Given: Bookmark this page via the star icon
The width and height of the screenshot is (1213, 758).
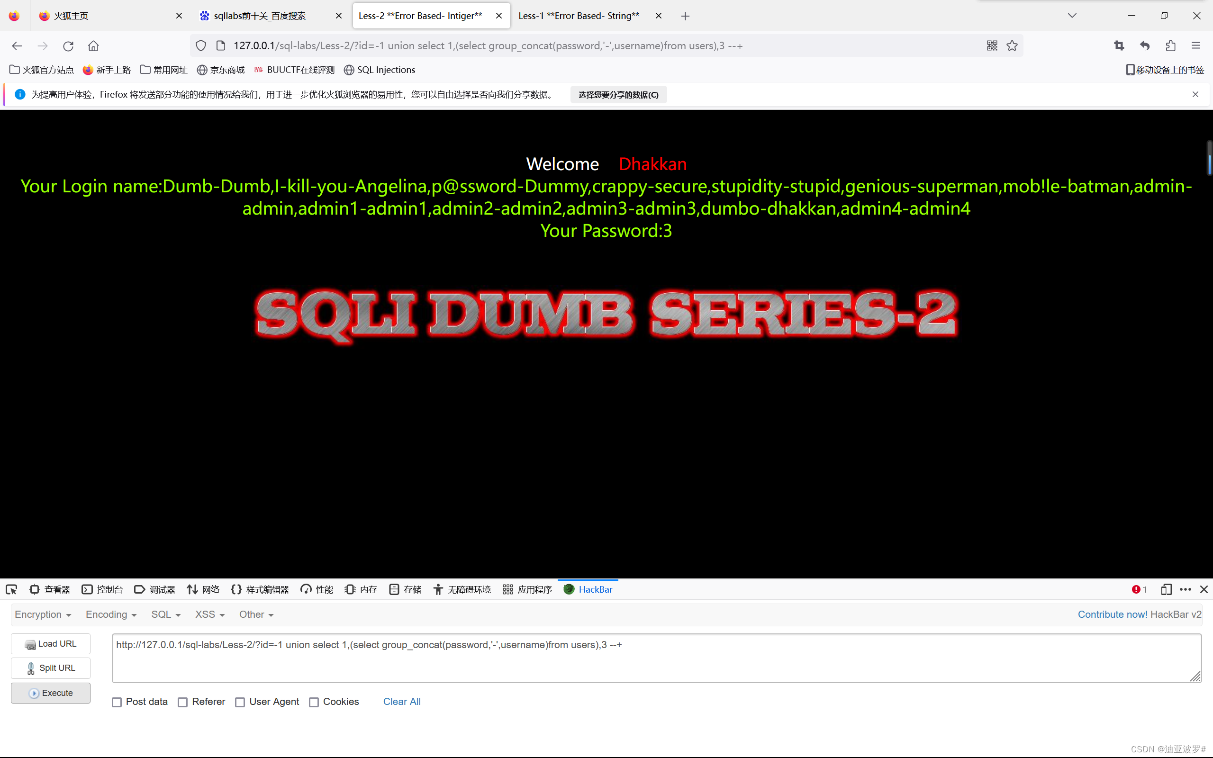Looking at the screenshot, I should point(1012,45).
